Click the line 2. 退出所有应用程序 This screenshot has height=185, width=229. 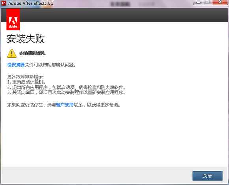click(x=66, y=87)
